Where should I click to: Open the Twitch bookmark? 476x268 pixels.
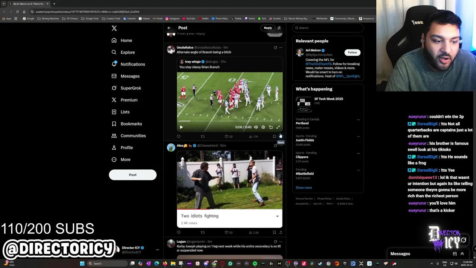coord(250,19)
